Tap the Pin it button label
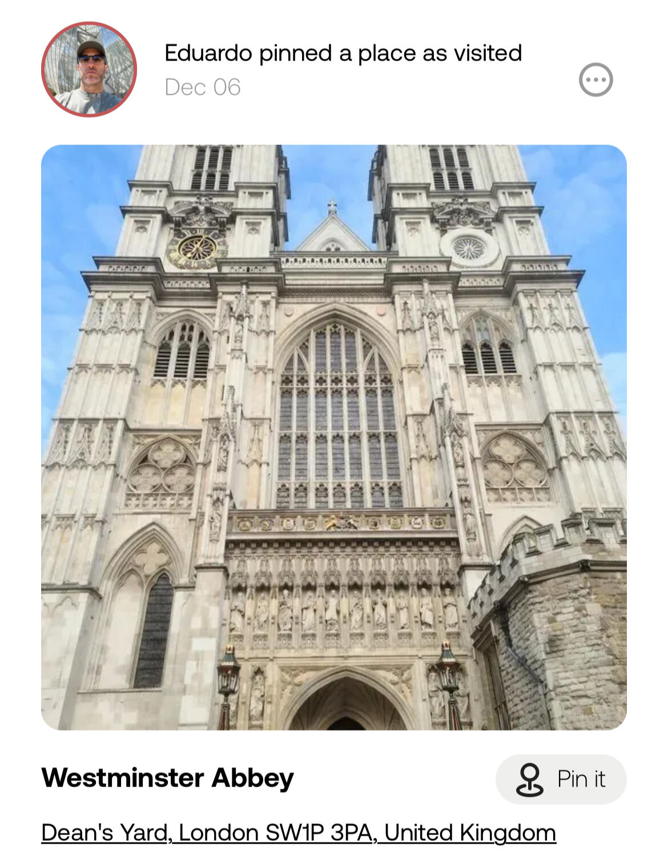 click(x=581, y=780)
